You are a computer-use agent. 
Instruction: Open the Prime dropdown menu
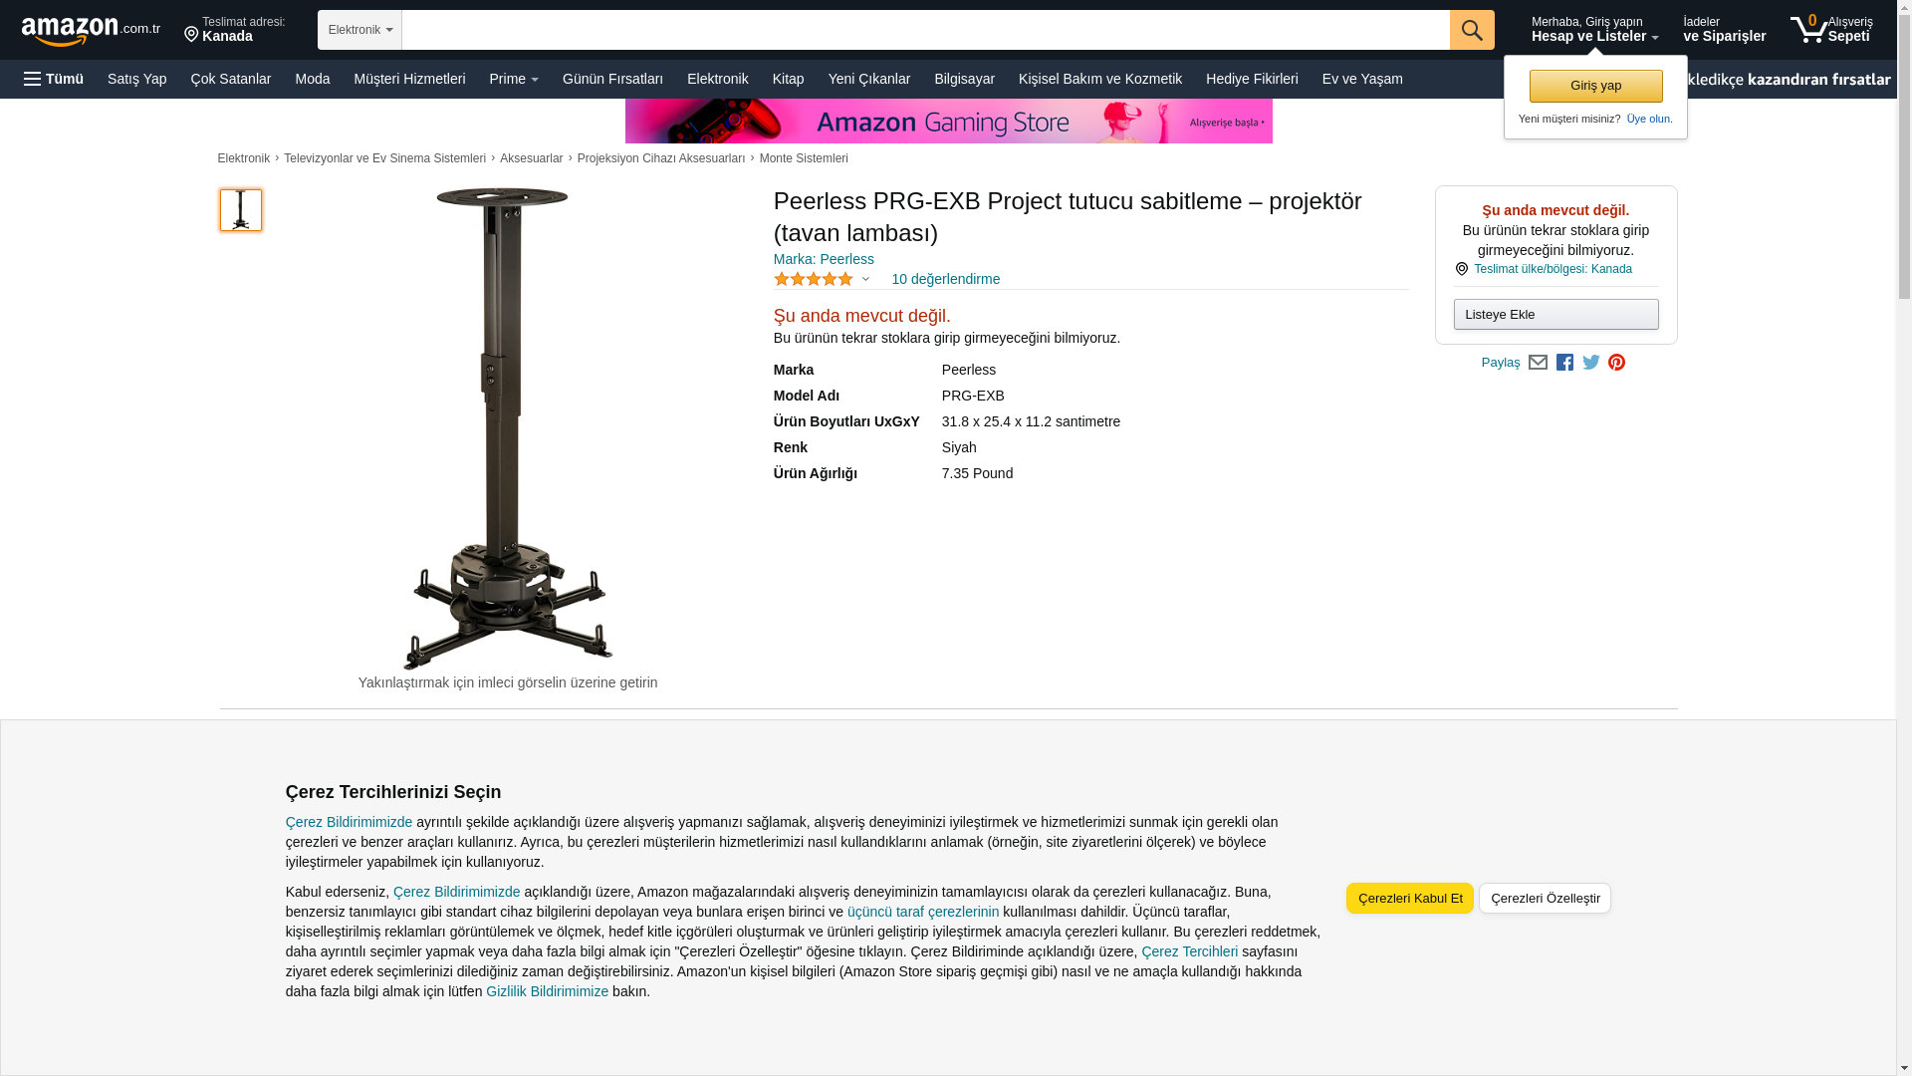[514, 79]
